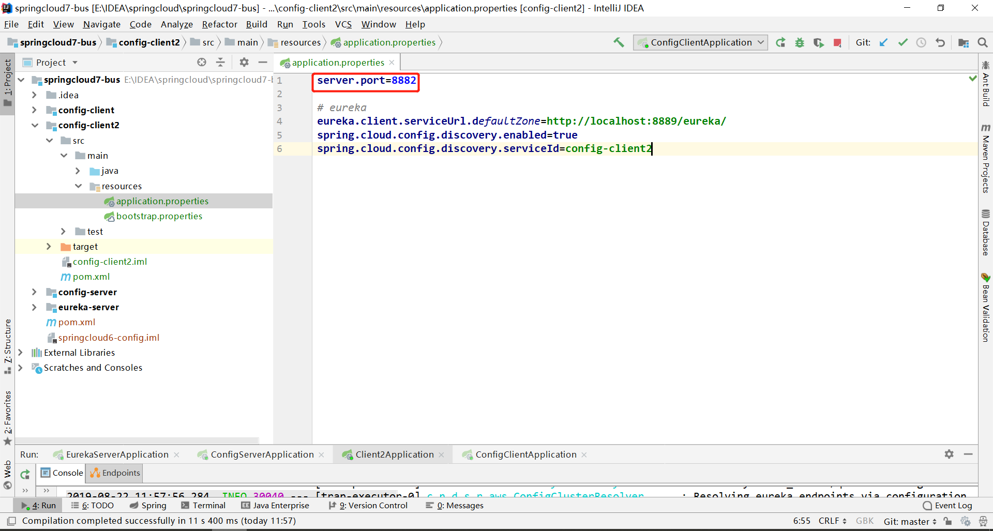Toggle the Favorites side tab
The image size is (993, 531).
point(7,417)
